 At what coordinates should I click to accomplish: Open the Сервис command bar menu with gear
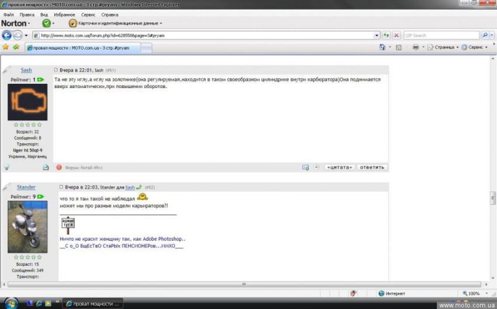point(474,47)
